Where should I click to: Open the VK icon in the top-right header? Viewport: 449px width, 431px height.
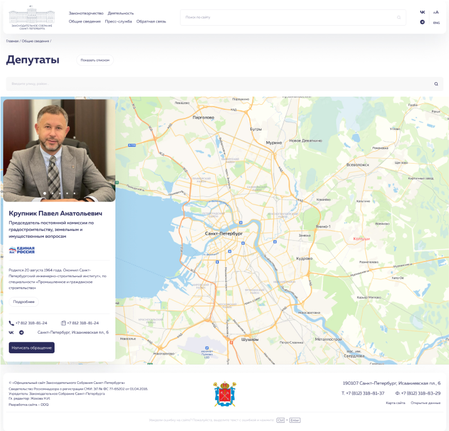(x=423, y=12)
